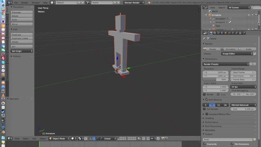Select the translate manipulator arrow icon
The image size is (261, 147).
click(94, 138)
